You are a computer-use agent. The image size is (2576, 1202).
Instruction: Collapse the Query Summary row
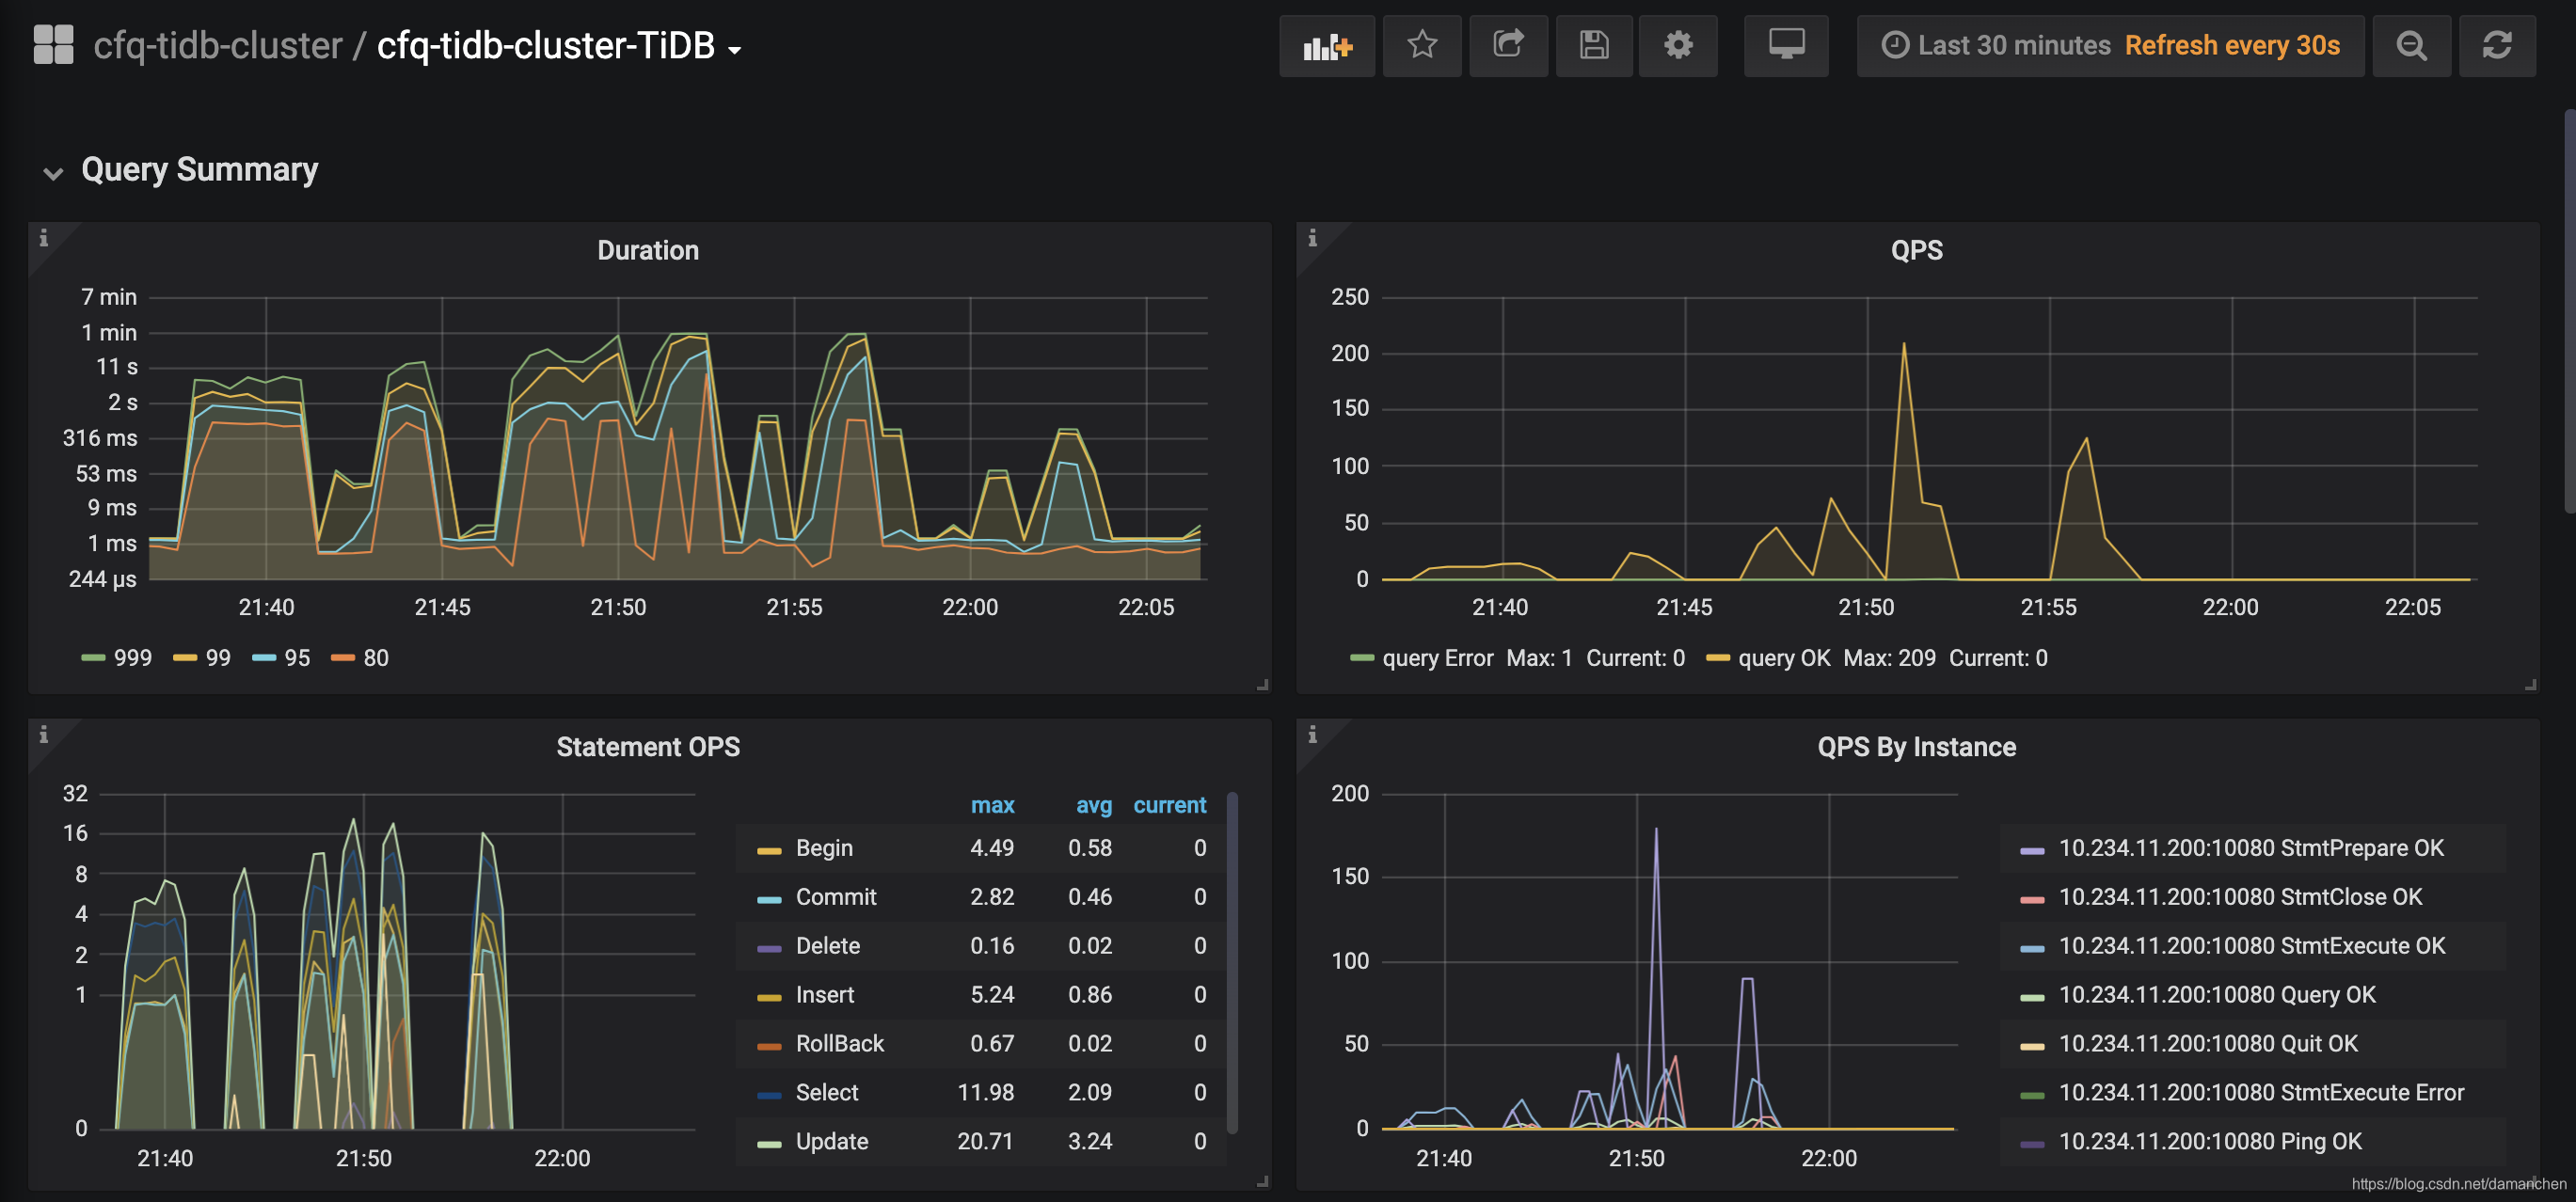(x=199, y=170)
